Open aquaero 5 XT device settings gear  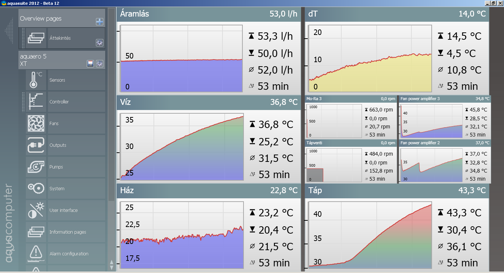(x=100, y=64)
